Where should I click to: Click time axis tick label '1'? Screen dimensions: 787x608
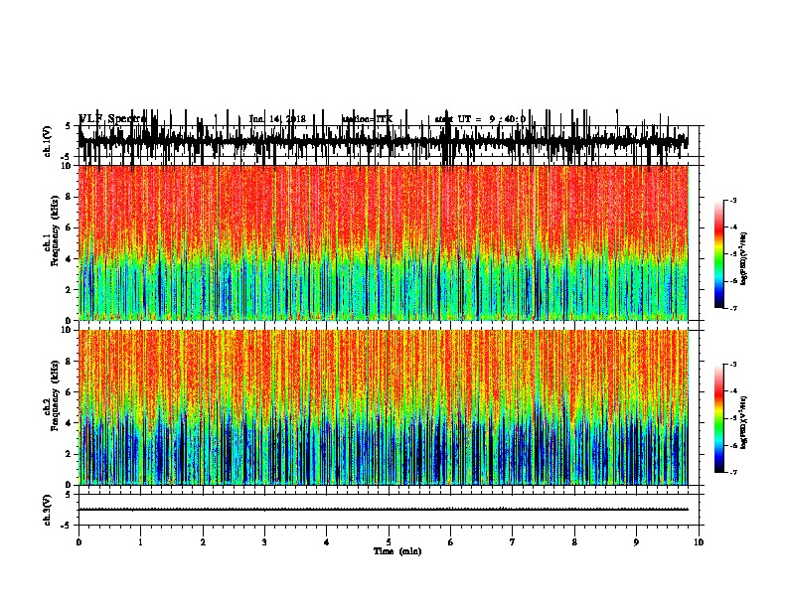click(x=141, y=542)
